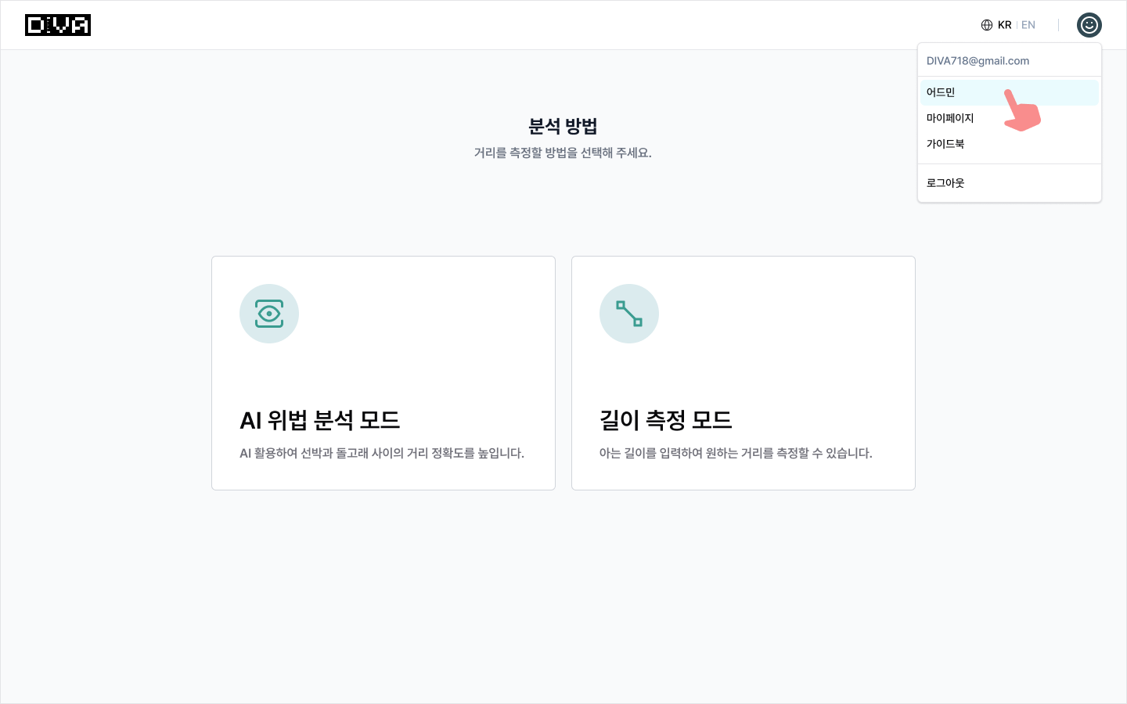Click the length measurement line icon
Viewport: 1127px width, 704px height.
click(x=629, y=314)
